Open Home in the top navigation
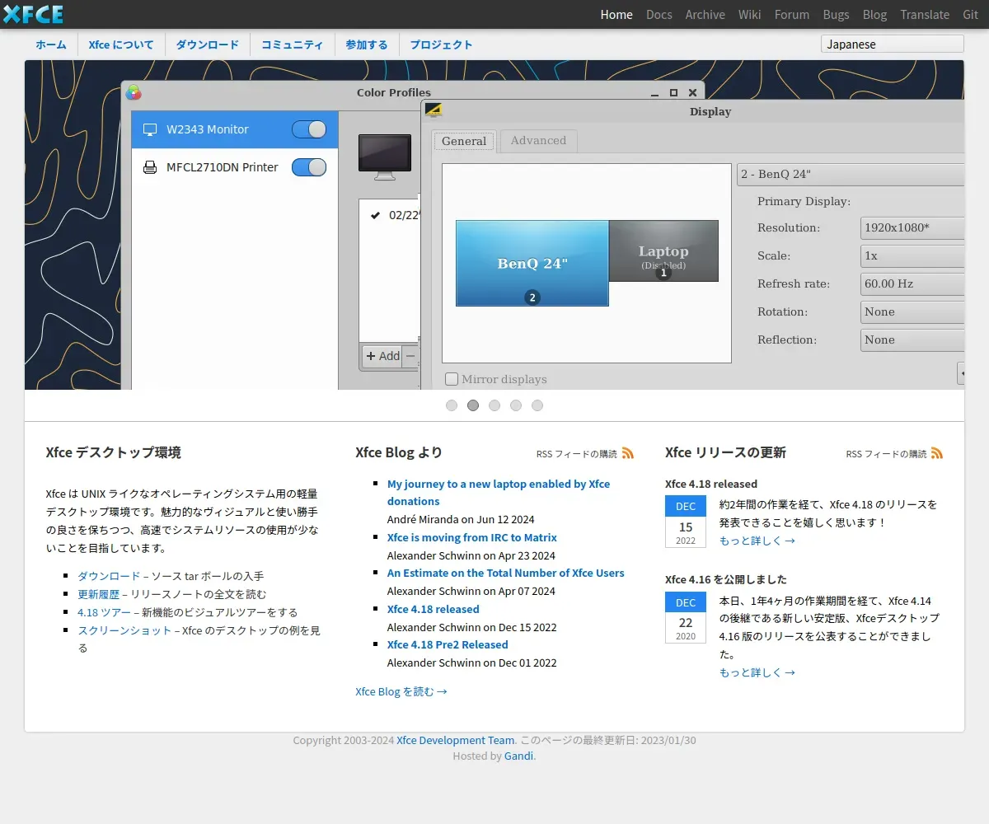Screen dimensions: 989x824 tap(616, 15)
